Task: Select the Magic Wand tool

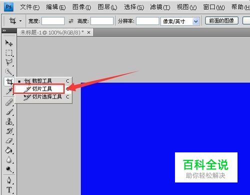Action: 9,72
